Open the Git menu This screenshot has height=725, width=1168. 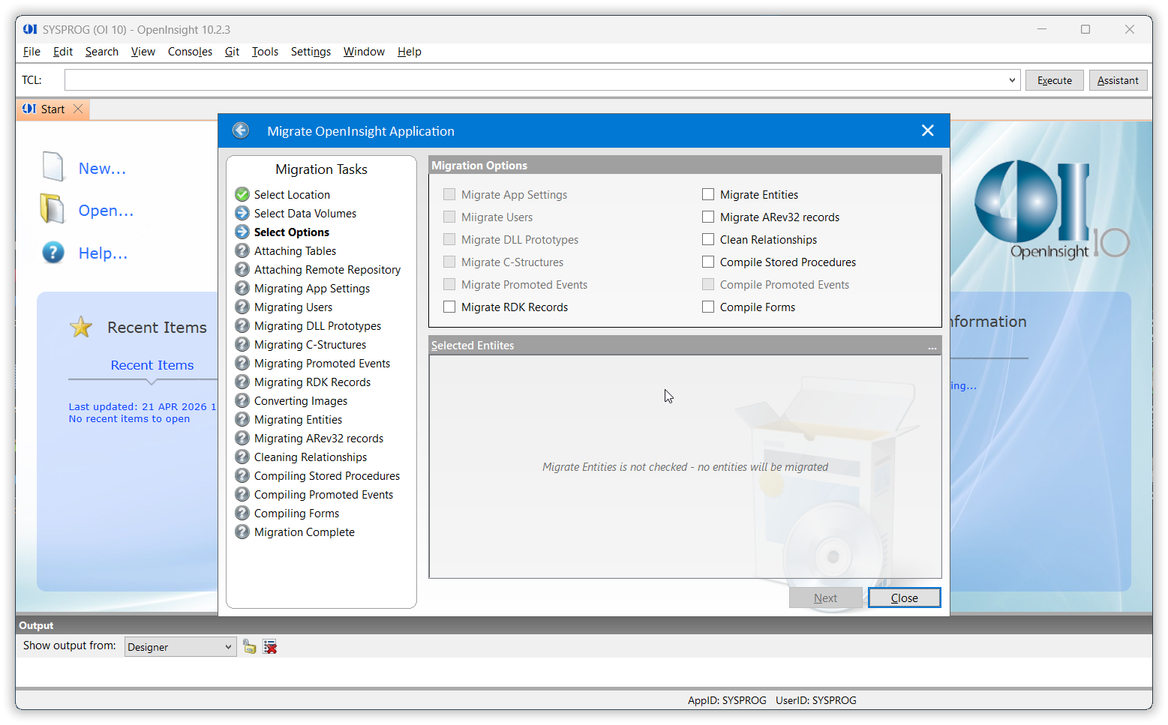(232, 52)
